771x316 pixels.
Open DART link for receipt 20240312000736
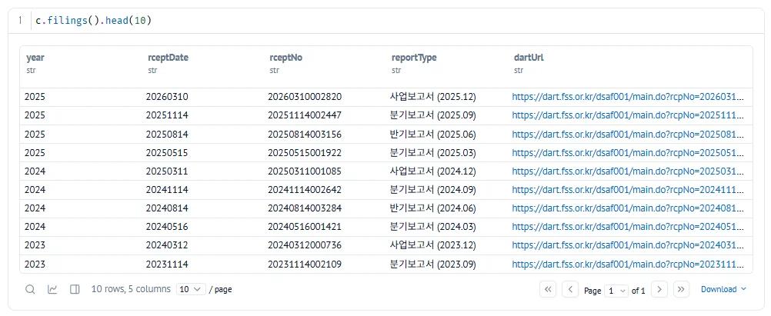[x=628, y=245]
